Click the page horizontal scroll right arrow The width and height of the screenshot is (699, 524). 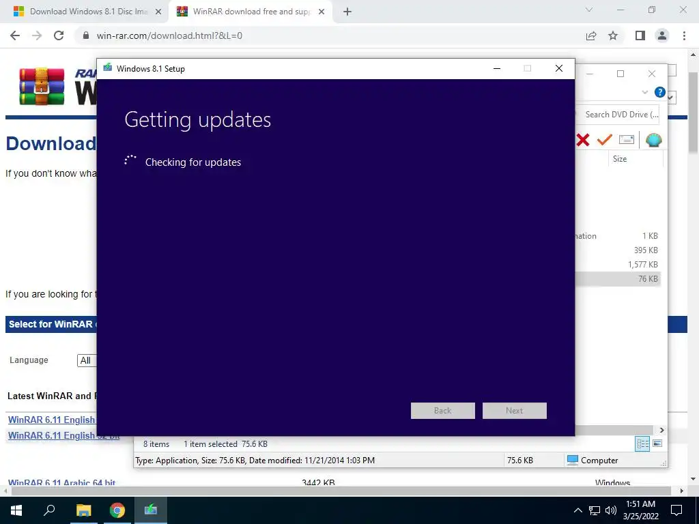[682, 491]
